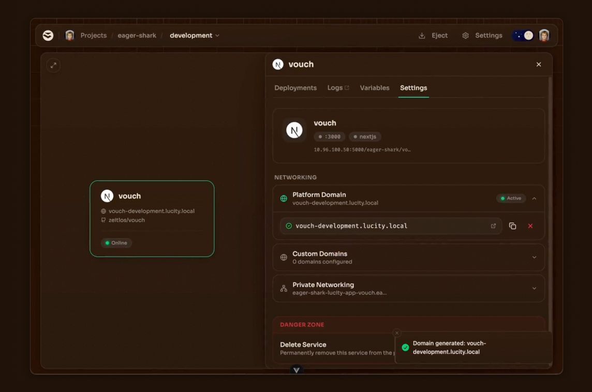Open the Logs tab

pos(338,88)
